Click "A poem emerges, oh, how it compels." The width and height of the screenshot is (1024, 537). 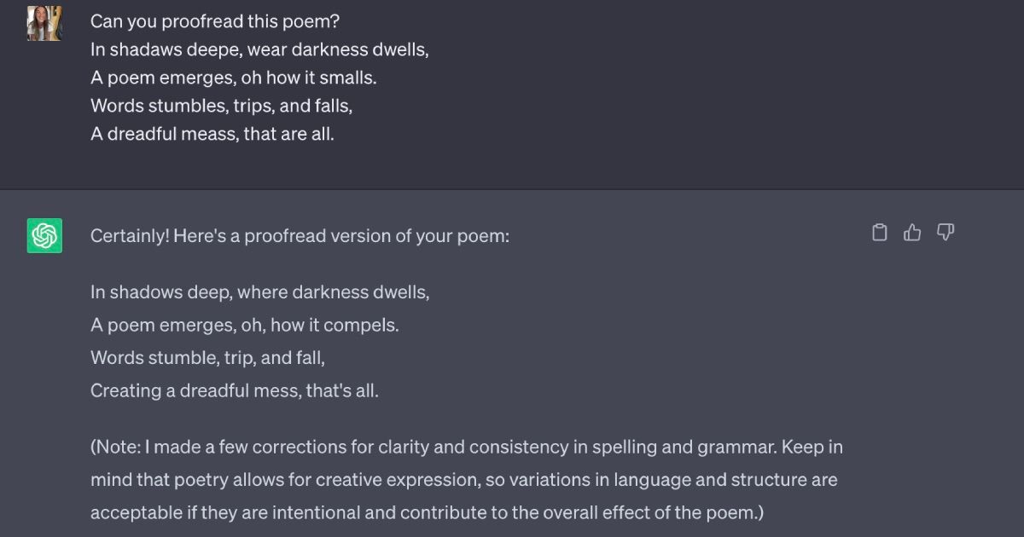243,325
